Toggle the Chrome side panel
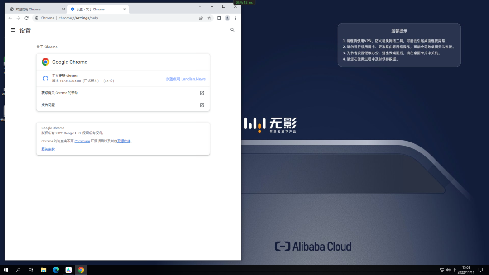 pos(219,18)
